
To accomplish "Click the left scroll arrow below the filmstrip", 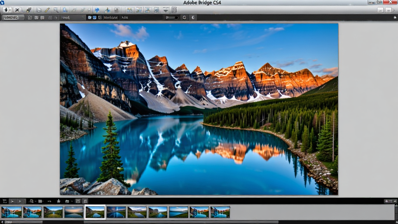I will pyautogui.click(x=2, y=222).
